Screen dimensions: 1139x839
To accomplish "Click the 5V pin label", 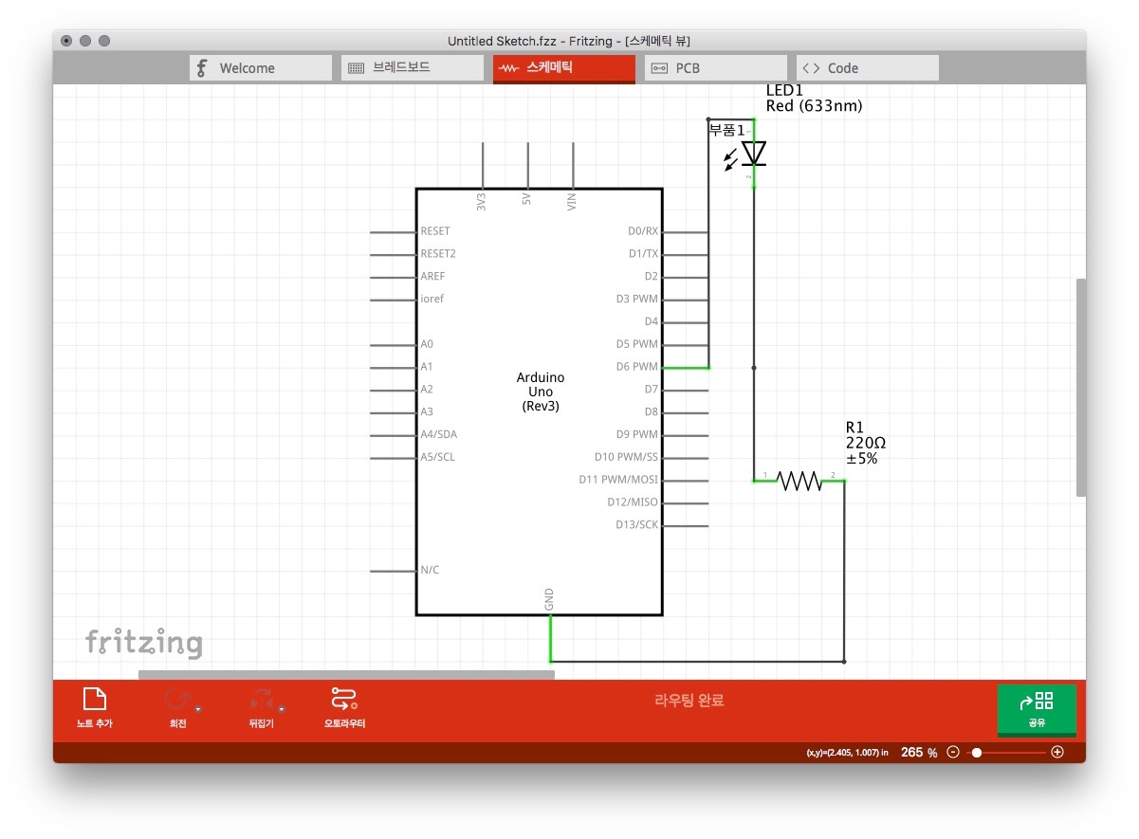I will tap(526, 201).
